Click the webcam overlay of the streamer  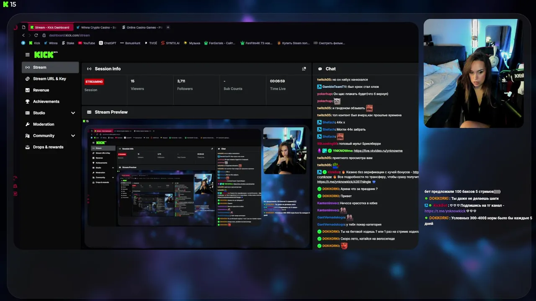[474, 73]
